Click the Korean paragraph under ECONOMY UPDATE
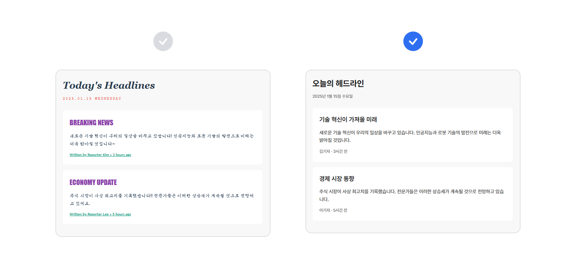The width and height of the screenshot is (579, 267). pos(162,199)
